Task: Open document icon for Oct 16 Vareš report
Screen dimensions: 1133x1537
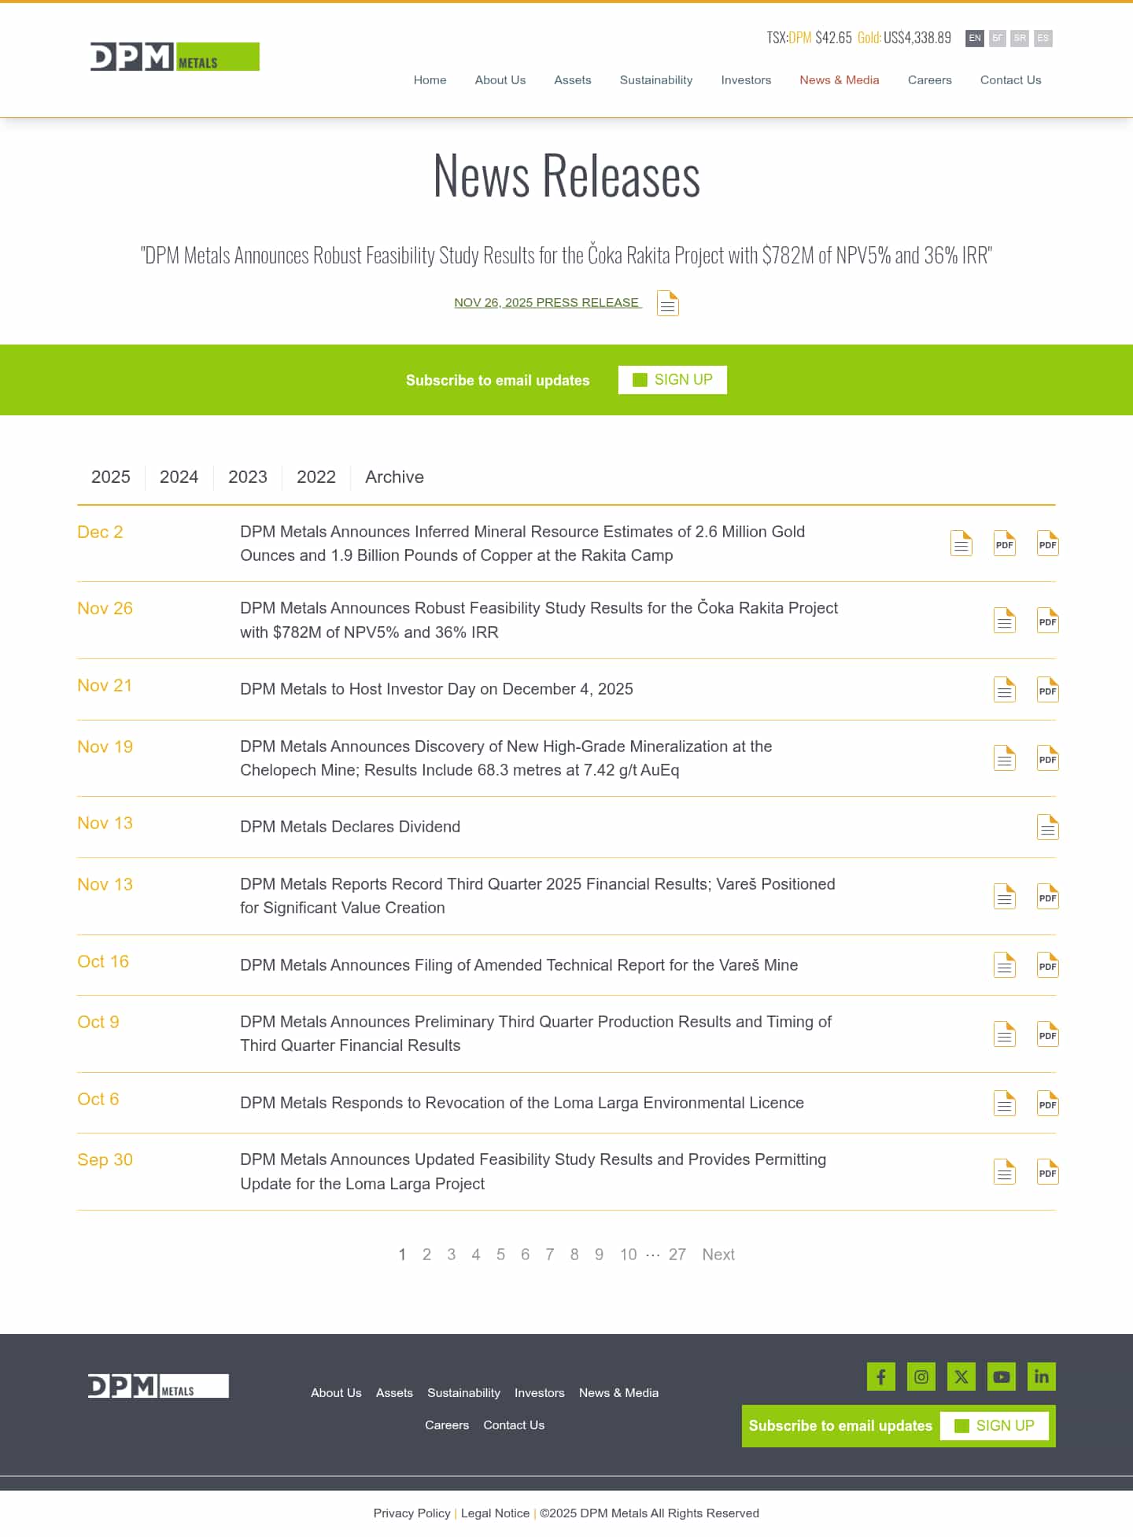Action: 1005,965
